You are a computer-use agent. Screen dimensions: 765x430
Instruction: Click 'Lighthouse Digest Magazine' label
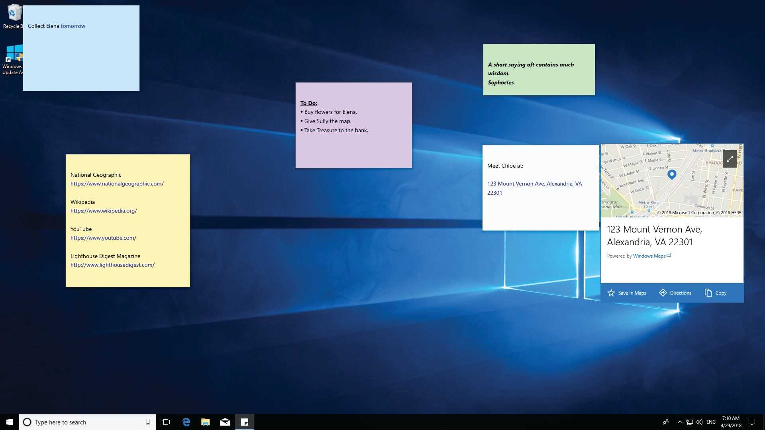tap(105, 256)
